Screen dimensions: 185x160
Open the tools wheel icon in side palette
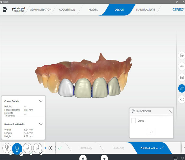click(182, 55)
